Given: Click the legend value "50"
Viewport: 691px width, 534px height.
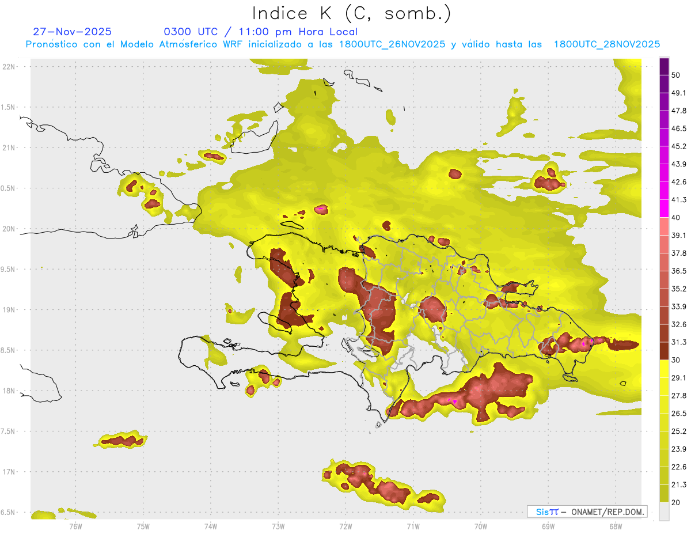Looking at the screenshot, I should pos(676,75).
